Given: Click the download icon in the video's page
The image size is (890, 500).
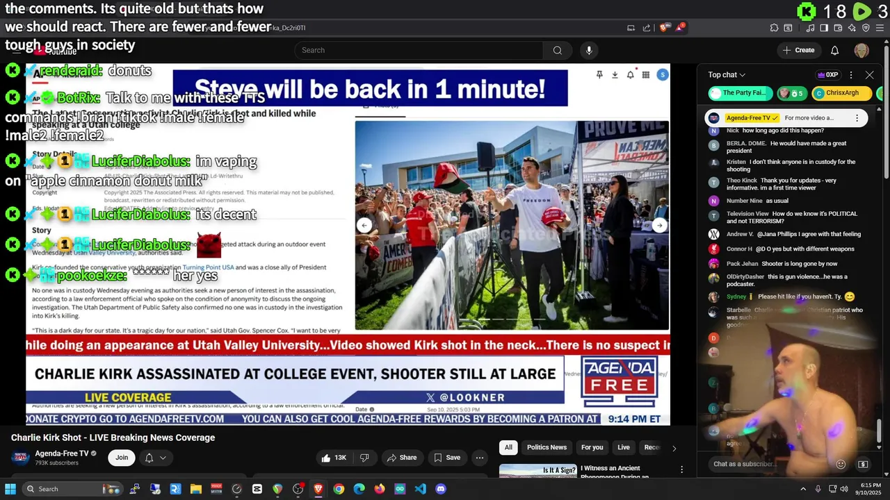Looking at the screenshot, I should click(x=615, y=75).
